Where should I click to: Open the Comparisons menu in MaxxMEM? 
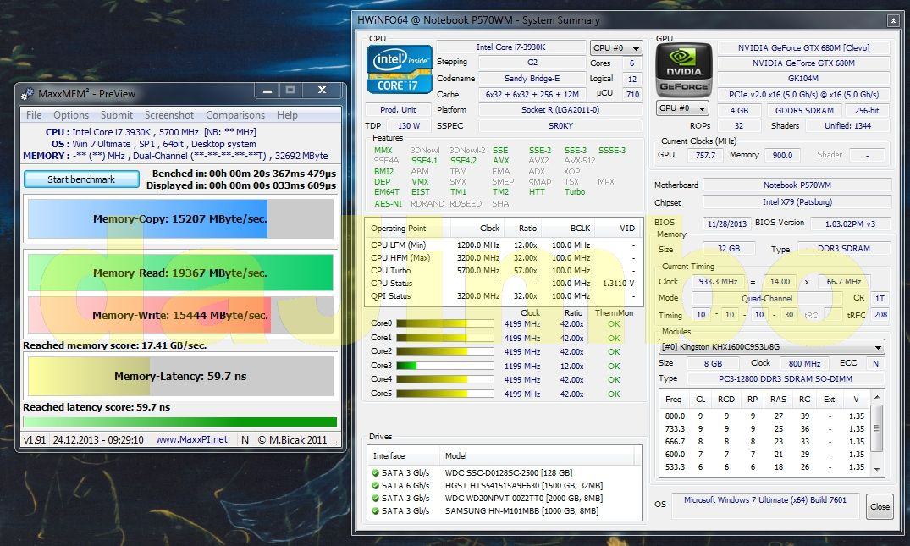[235, 115]
